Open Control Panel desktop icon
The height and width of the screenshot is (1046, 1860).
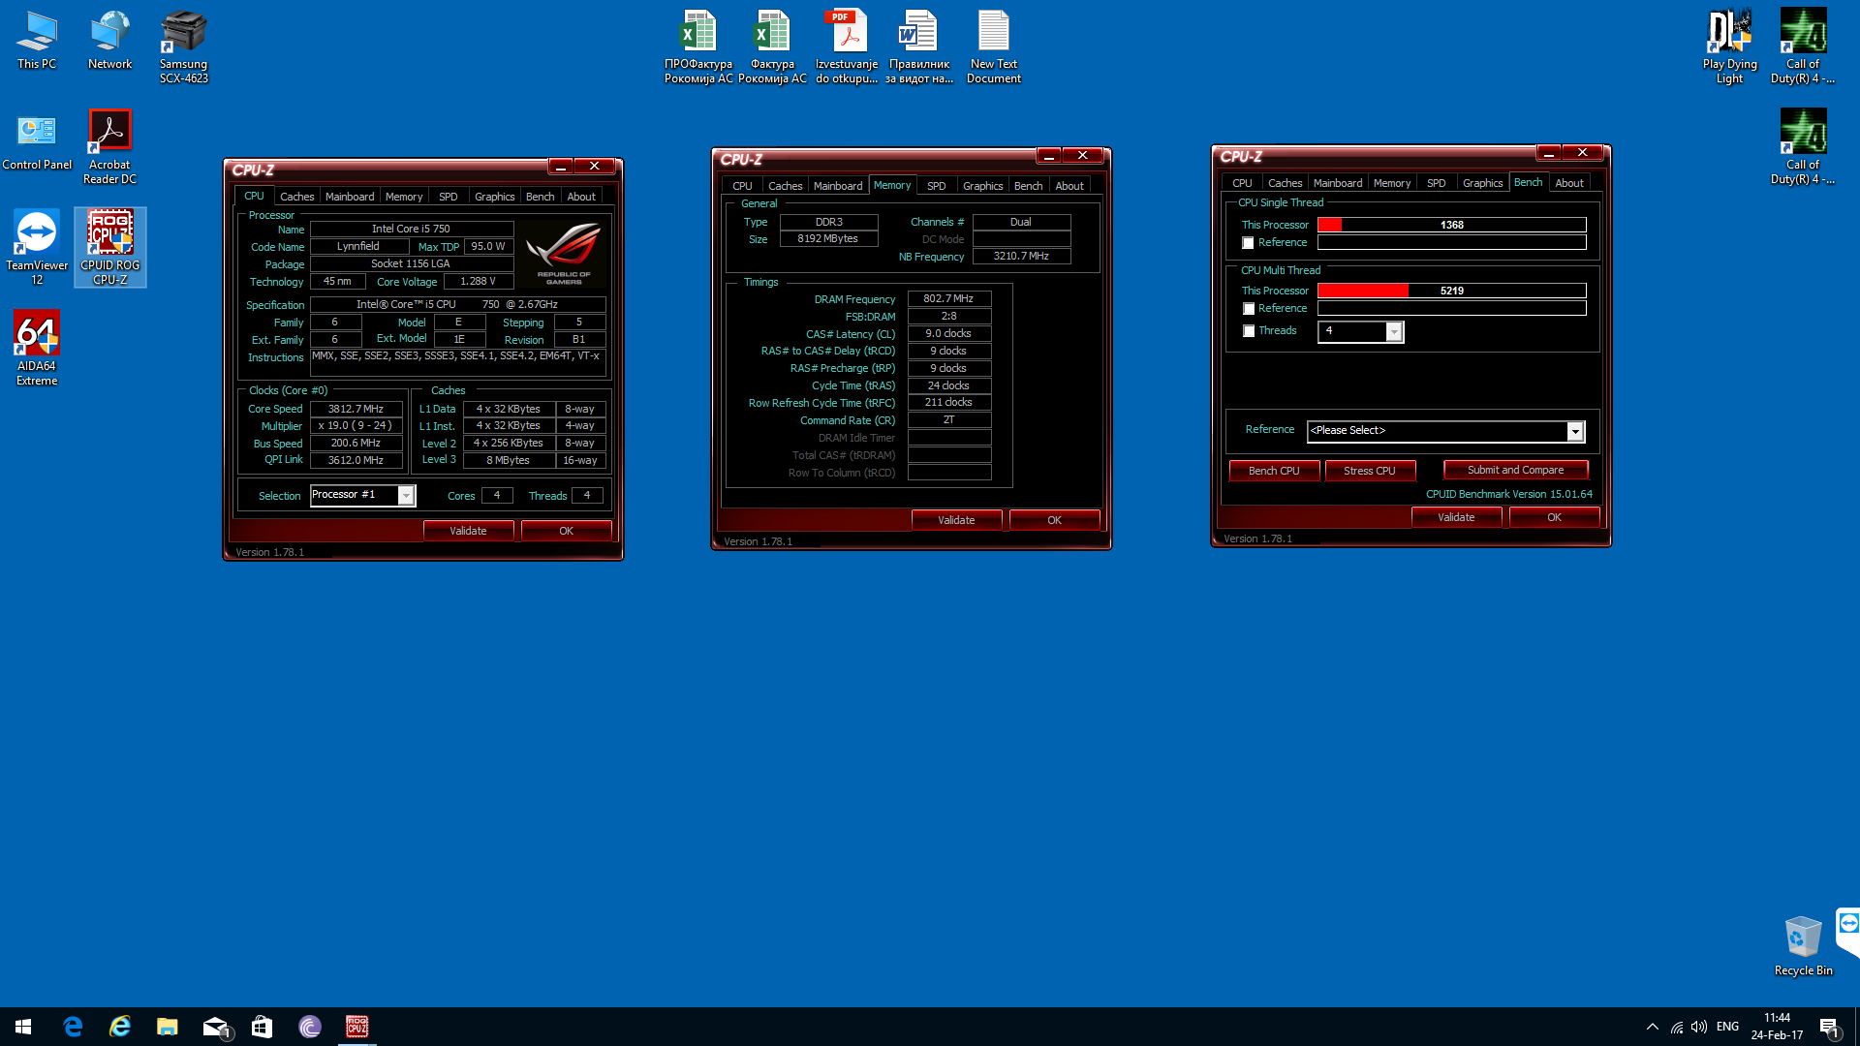(37, 141)
